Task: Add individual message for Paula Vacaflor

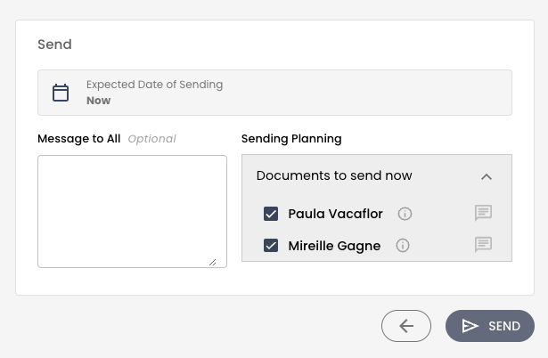Action: (483, 213)
